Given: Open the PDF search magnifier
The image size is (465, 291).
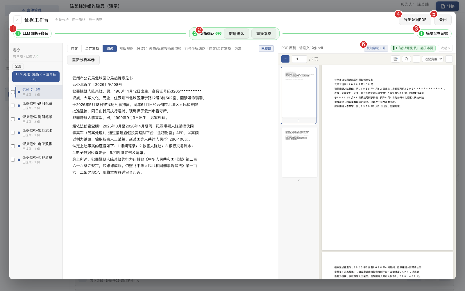Looking at the screenshot, I should (406, 59).
